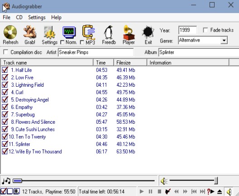
Task: Click the volume speaker icon beside volume slider
Action: [164, 181]
